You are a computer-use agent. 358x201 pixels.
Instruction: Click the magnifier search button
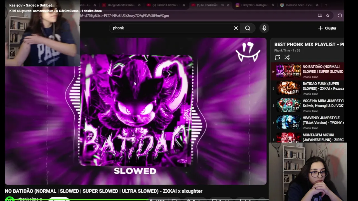pos(248,28)
